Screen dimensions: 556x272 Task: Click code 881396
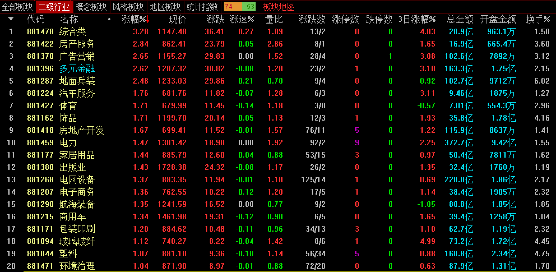[x=40, y=68]
